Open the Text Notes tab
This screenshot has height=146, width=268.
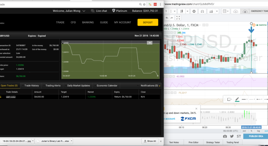point(174,142)
